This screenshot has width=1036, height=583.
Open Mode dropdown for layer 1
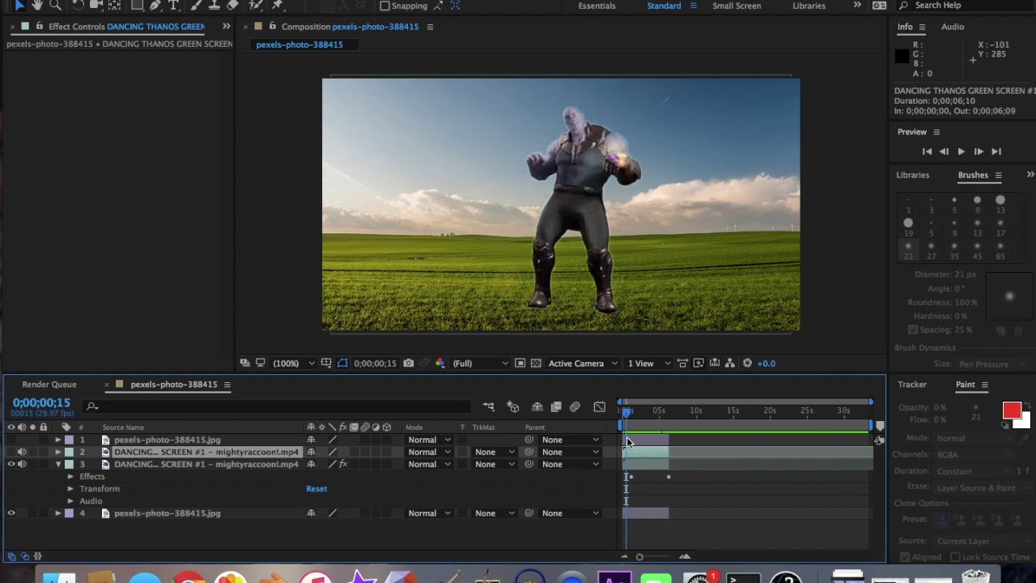pos(429,440)
